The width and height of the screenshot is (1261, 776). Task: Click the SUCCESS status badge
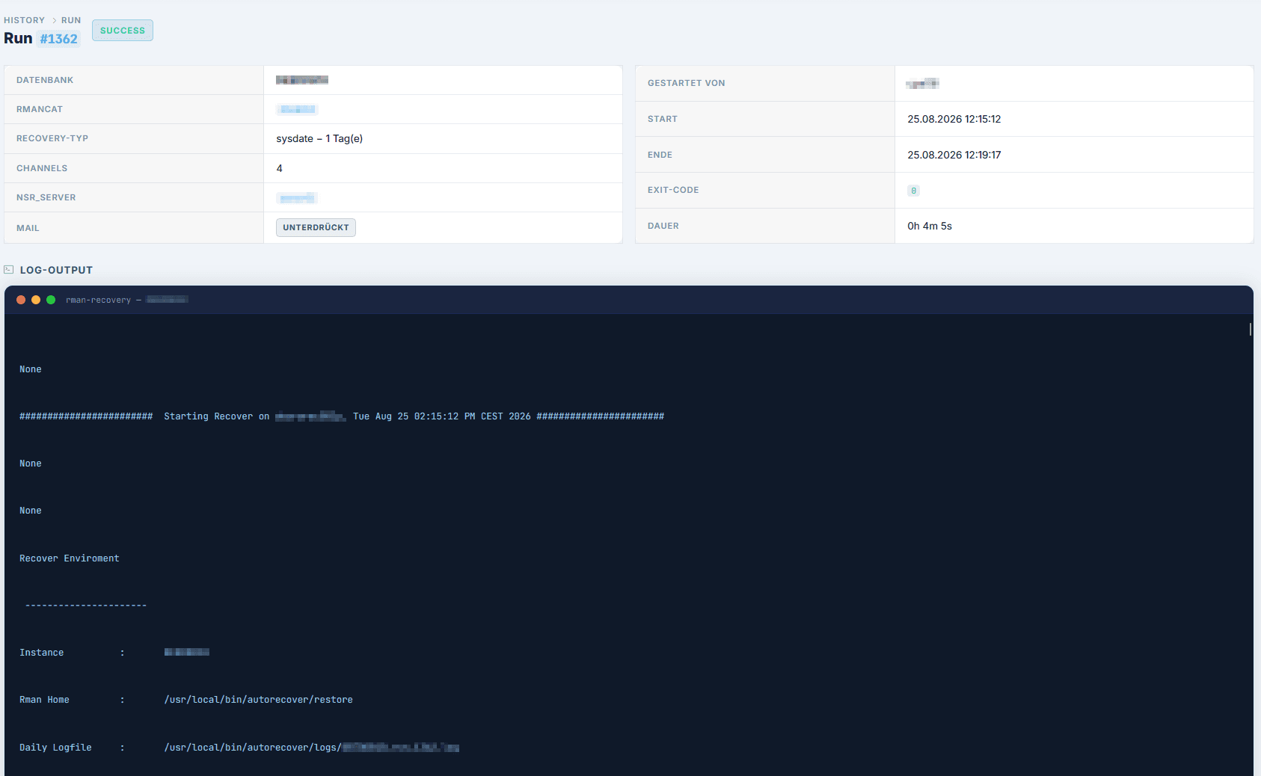click(123, 31)
